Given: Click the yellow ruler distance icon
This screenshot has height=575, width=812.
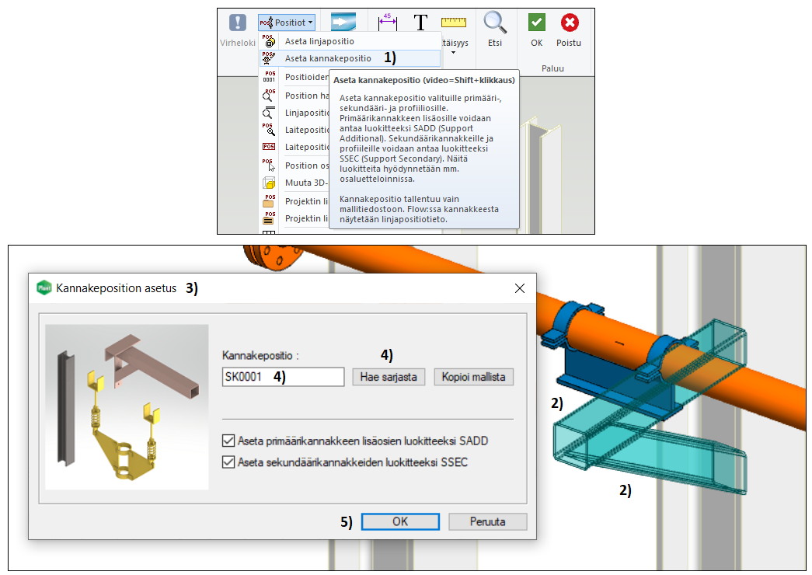Looking at the screenshot, I should pos(453,23).
